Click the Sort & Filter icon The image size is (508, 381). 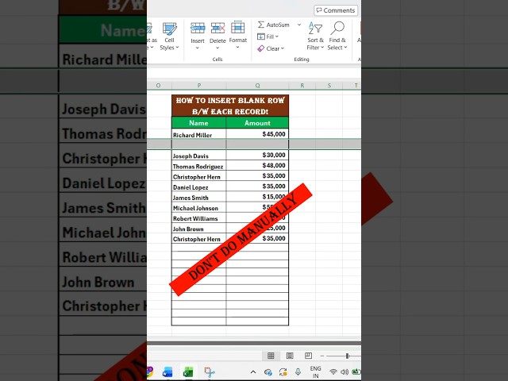coord(315,29)
